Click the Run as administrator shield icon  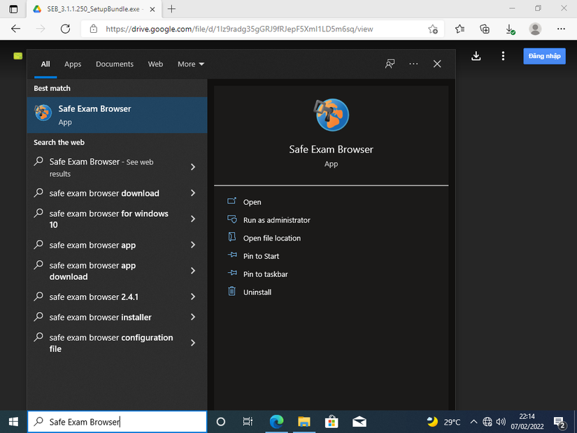pos(231,220)
